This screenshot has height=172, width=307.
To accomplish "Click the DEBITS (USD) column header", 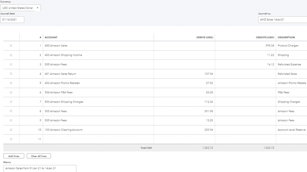I will [205, 37].
